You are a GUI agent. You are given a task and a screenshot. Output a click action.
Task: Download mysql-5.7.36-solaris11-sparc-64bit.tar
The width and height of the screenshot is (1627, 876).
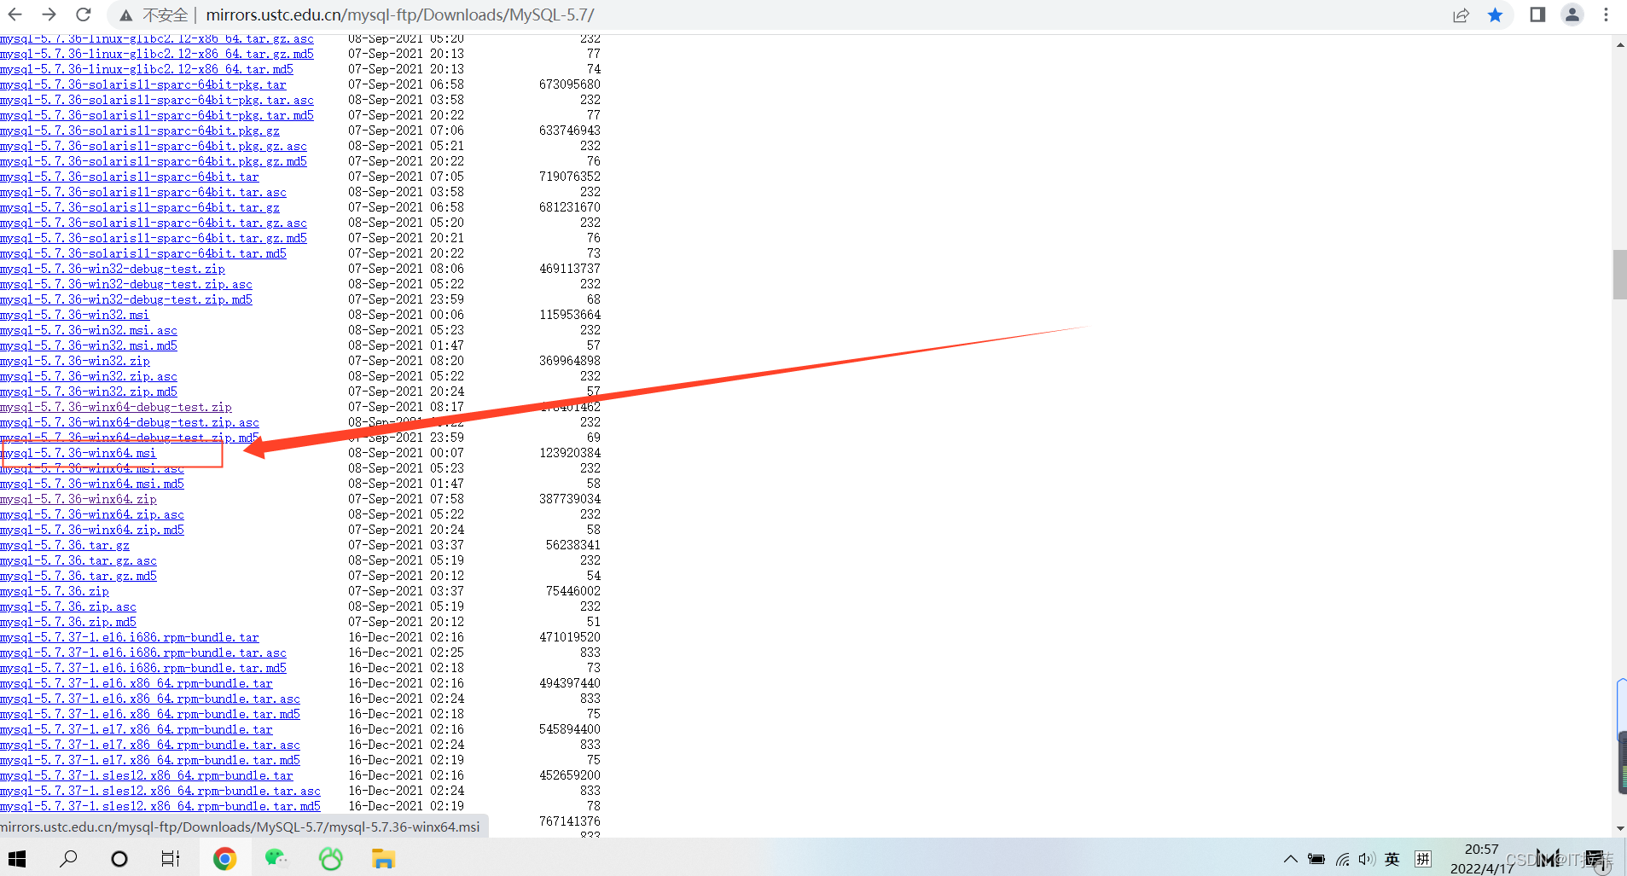coord(130,177)
